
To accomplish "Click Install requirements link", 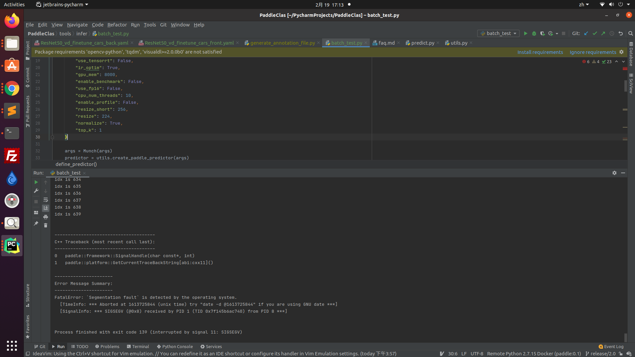I will pos(540,52).
